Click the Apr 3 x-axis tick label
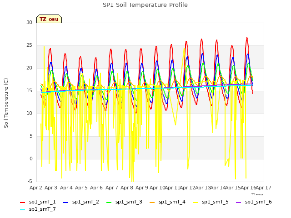The width and height of the screenshot is (291, 218). (x=51, y=188)
